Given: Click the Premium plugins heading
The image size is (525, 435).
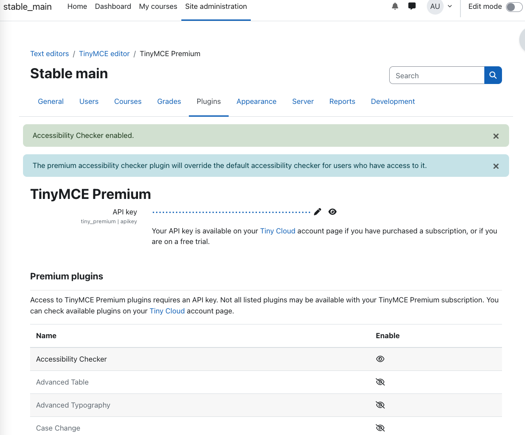Looking at the screenshot, I should click(67, 276).
